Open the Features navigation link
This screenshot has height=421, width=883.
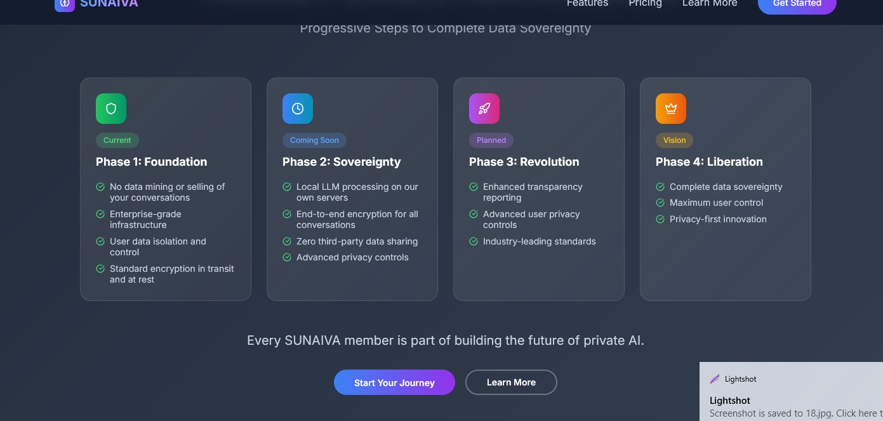pos(587,4)
